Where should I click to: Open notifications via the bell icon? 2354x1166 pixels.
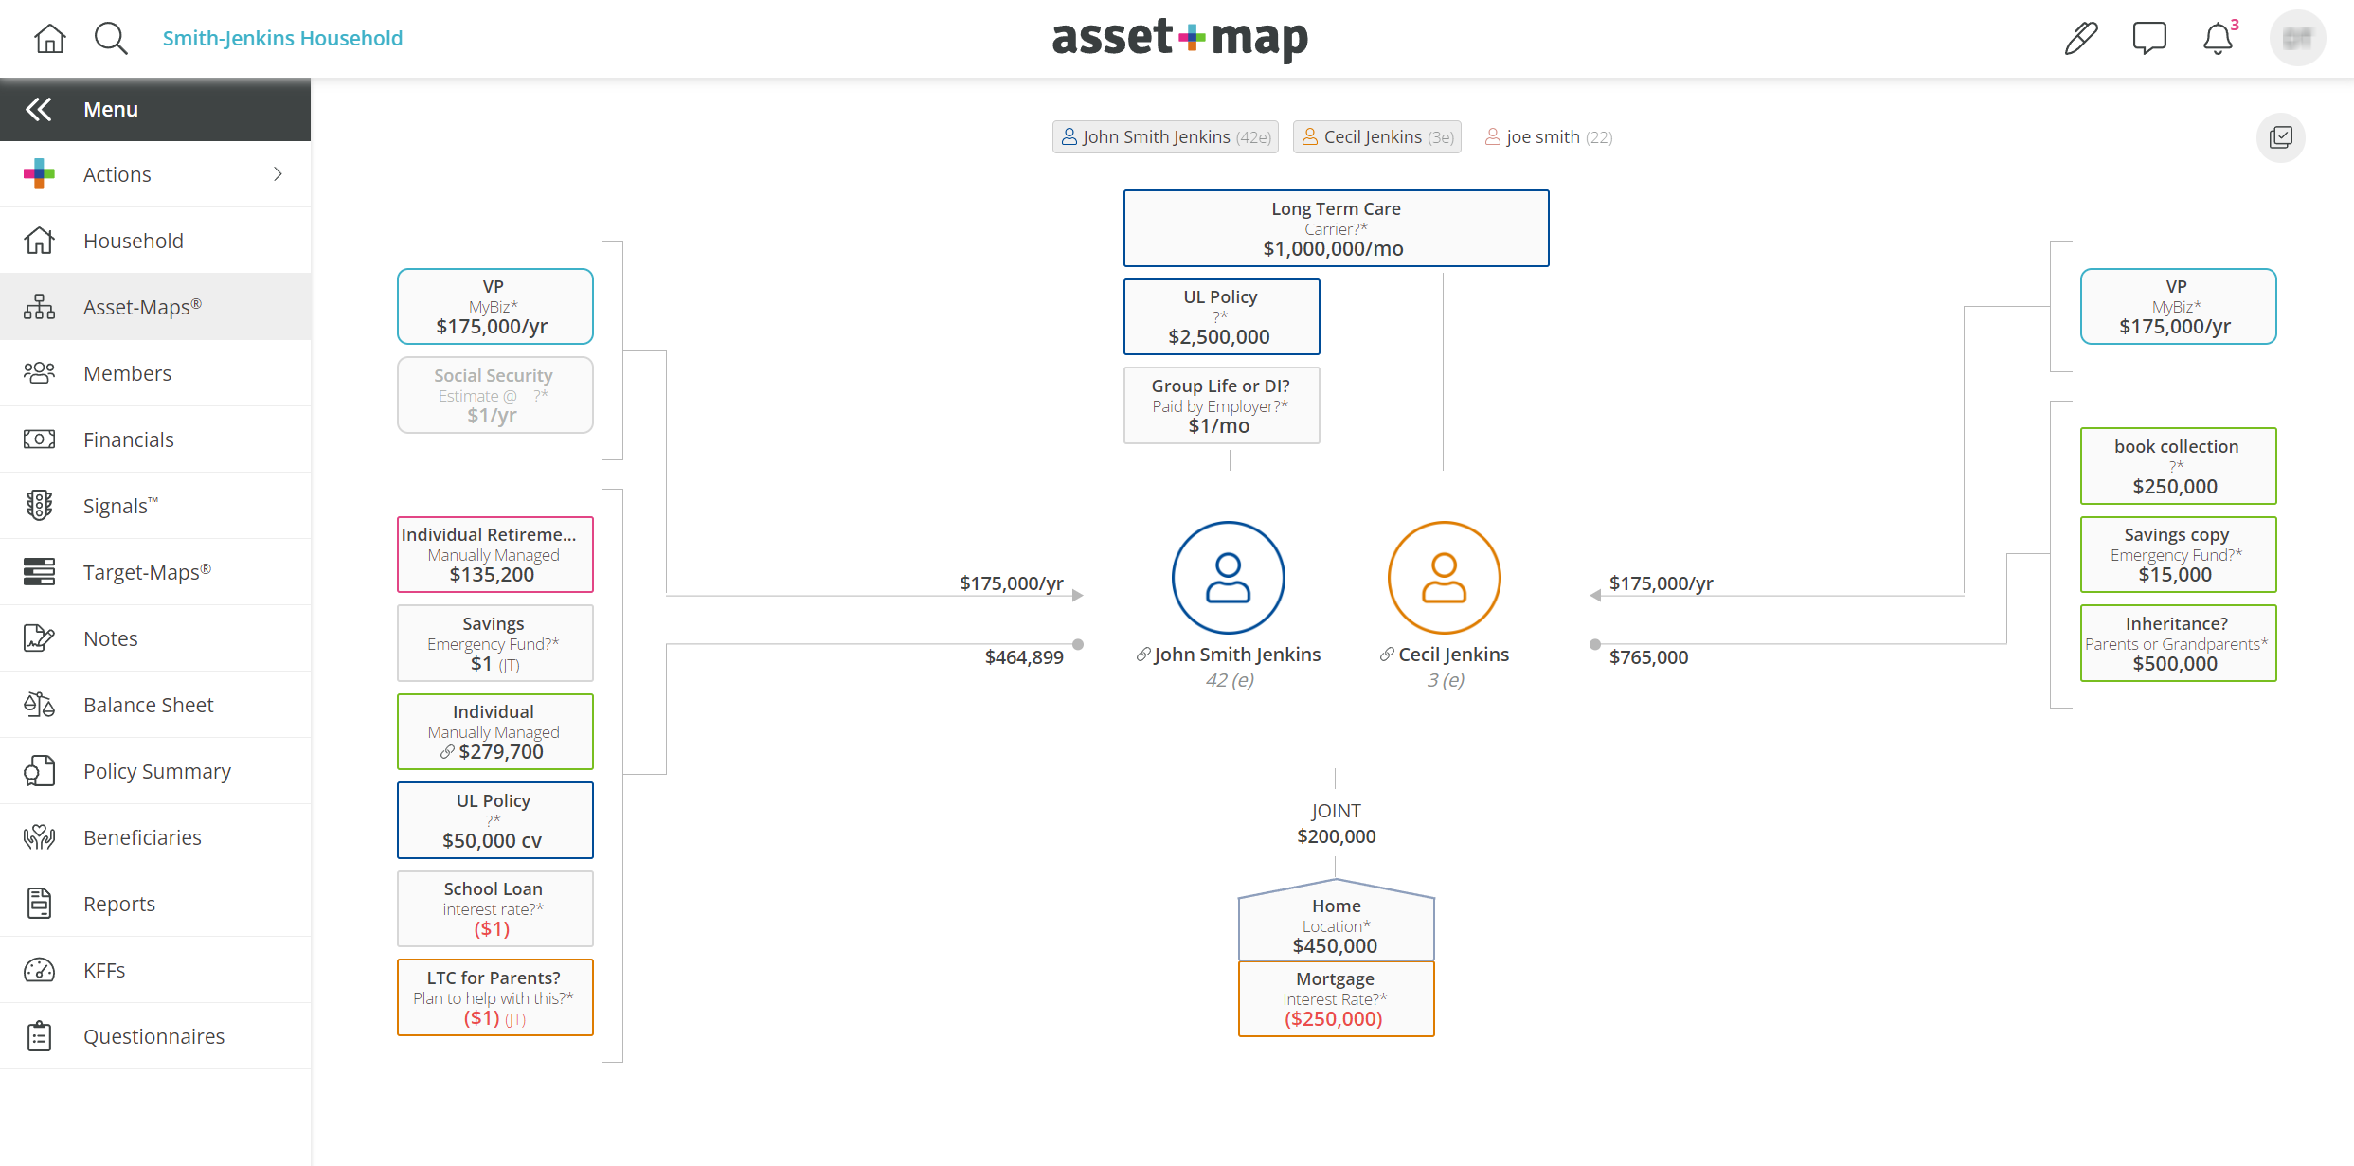click(2217, 39)
